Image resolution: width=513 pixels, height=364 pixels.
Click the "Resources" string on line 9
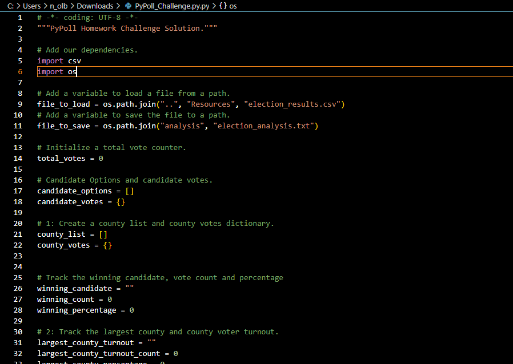(x=211, y=104)
